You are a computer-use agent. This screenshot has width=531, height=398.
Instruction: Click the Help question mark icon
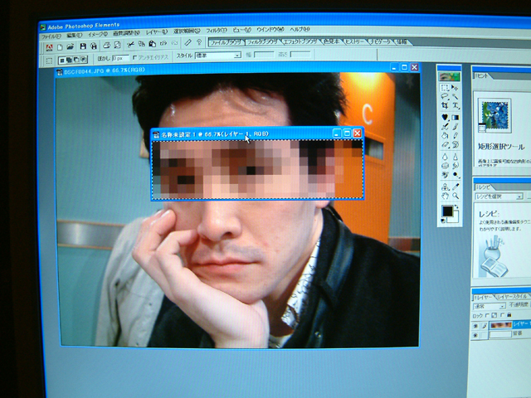pyautogui.click(x=199, y=42)
